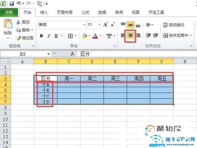Toggle bottom vertical align
Image resolution: width=197 pixels, height=148 pixels.
(138, 26)
